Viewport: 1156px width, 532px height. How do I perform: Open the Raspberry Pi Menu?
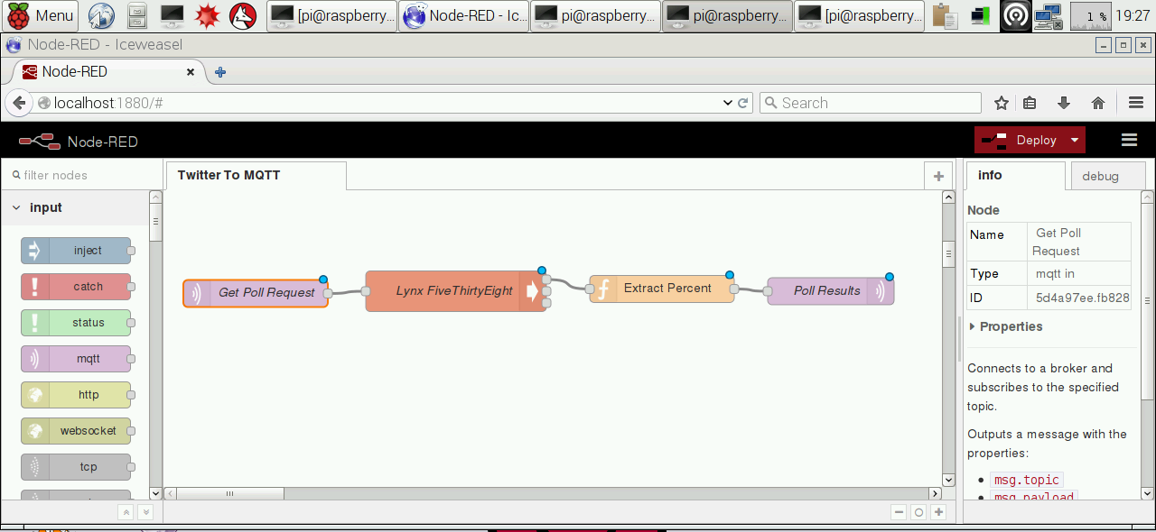coord(42,15)
